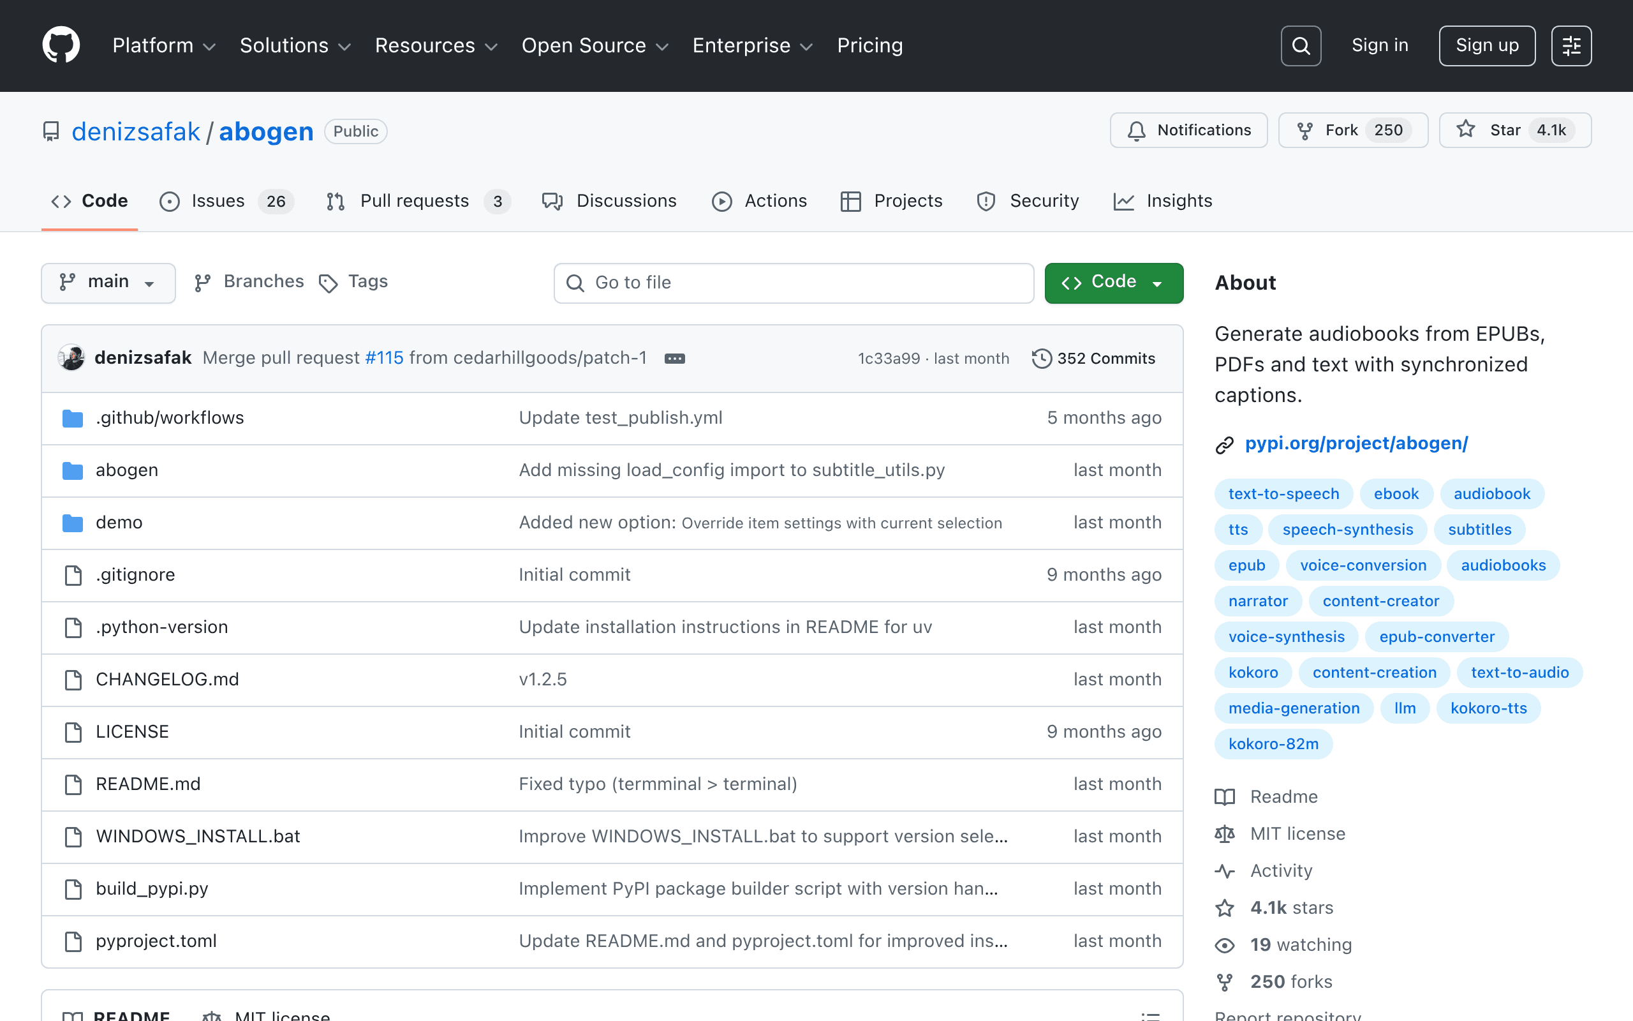Click denizsafak's avatar thumbnail
This screenshot has height=1021, width=1633.
pos(71,357)
